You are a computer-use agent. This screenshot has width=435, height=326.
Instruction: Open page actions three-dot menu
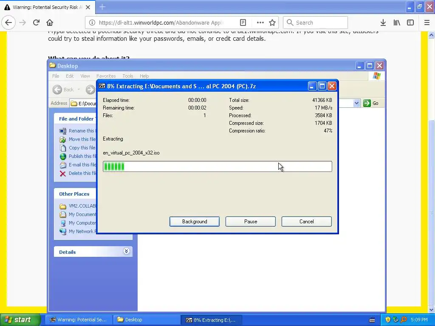click(260, 22)
